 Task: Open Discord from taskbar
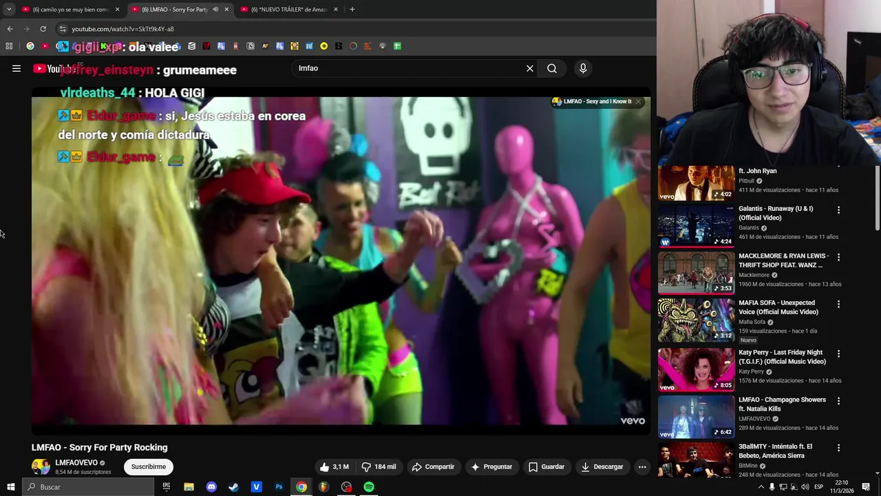(x=211, y=487)
